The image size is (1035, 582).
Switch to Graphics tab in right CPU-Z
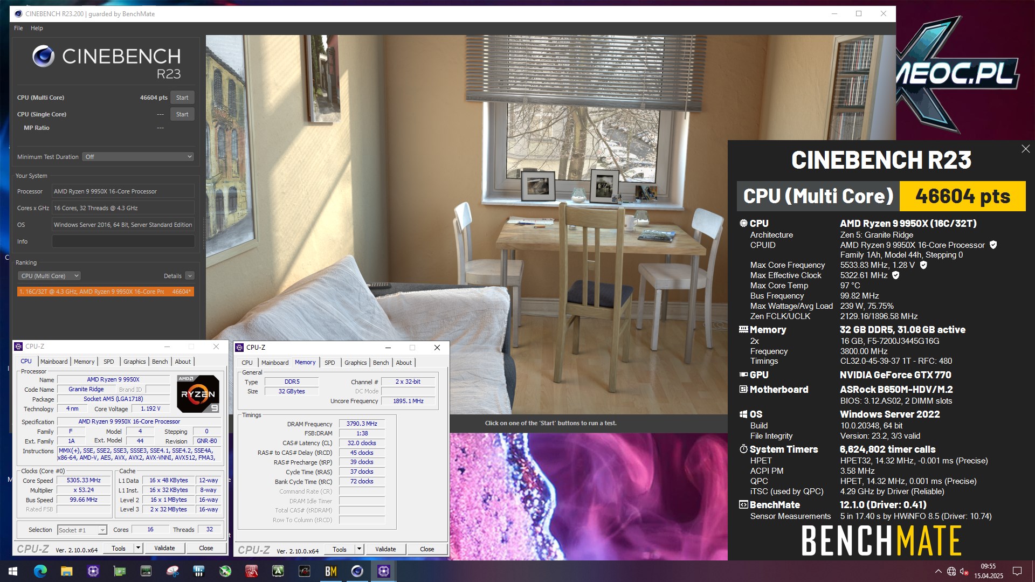[x=356, y=363]
